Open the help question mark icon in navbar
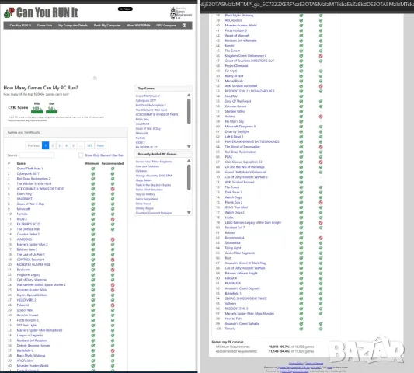 pos(184,26)
